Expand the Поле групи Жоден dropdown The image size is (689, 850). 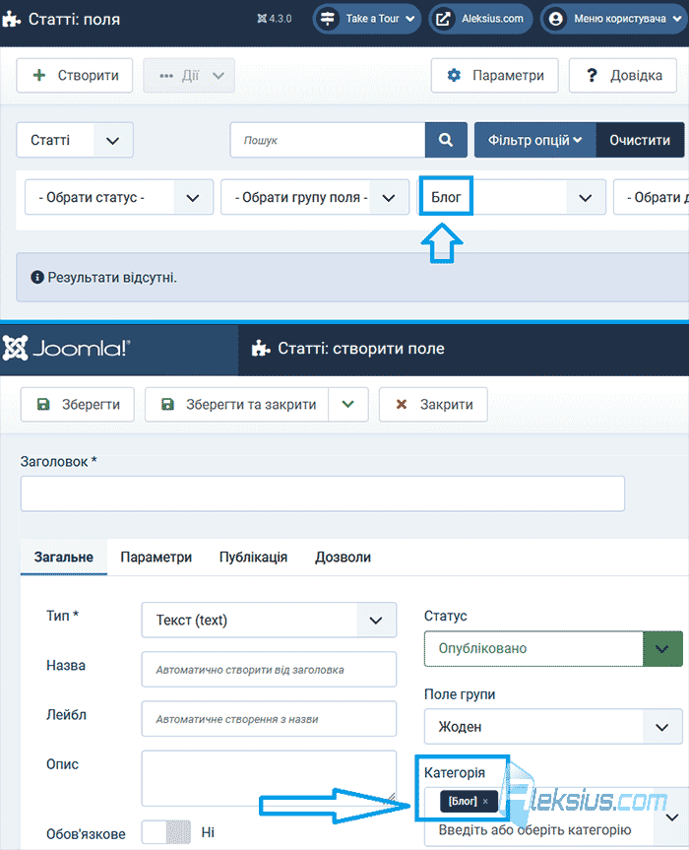(553, 727)
